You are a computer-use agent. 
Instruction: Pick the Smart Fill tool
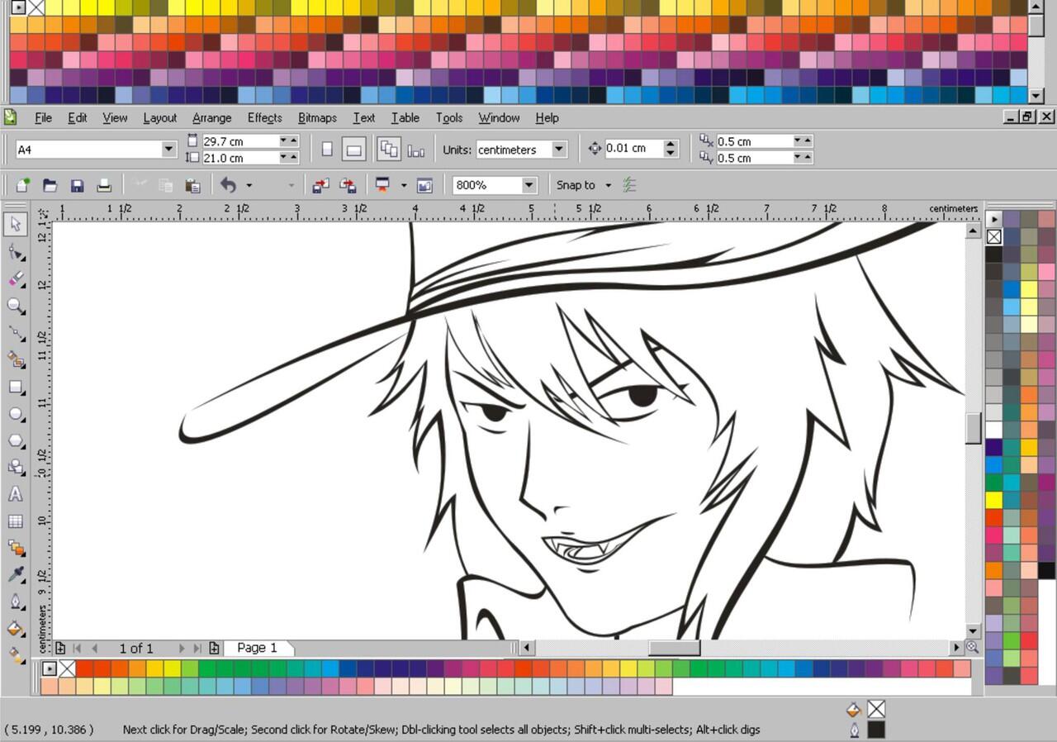click(x=16, y=359)
